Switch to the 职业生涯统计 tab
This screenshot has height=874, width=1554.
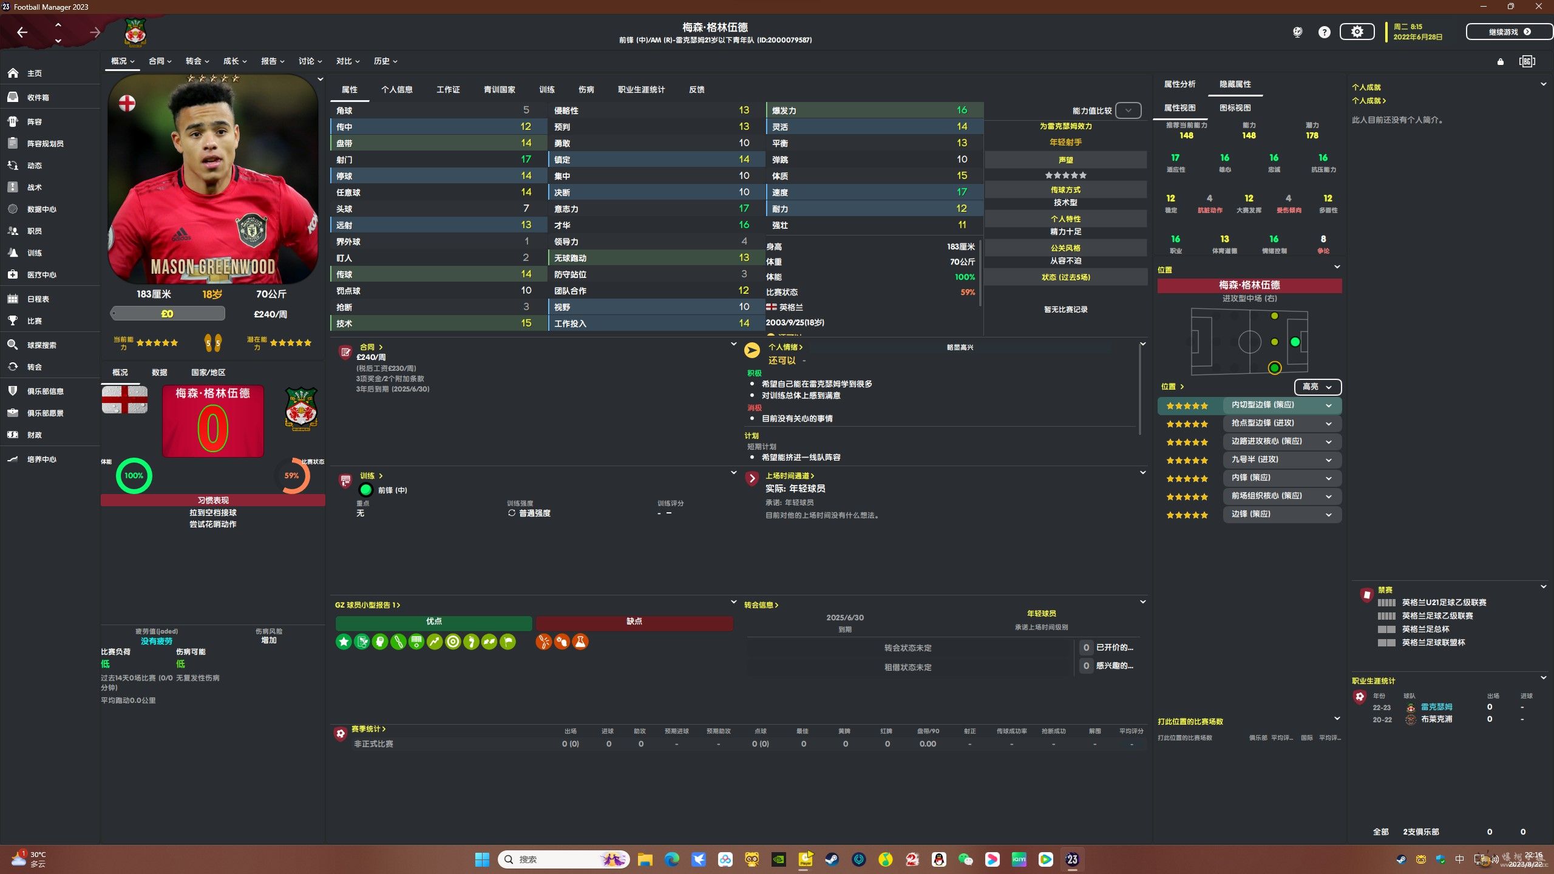coord(641,89)
